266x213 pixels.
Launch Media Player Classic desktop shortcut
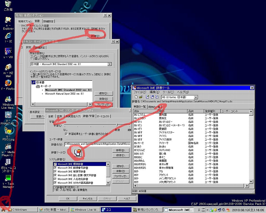(x=8, y=150)
